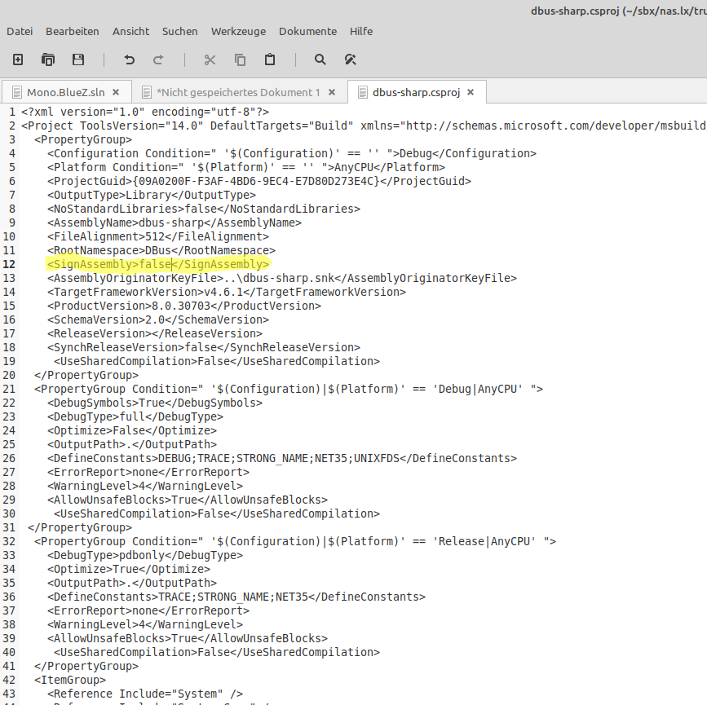Click the unsaved document tab file icon
Screen dimensions: 707x705
(146, 92)
